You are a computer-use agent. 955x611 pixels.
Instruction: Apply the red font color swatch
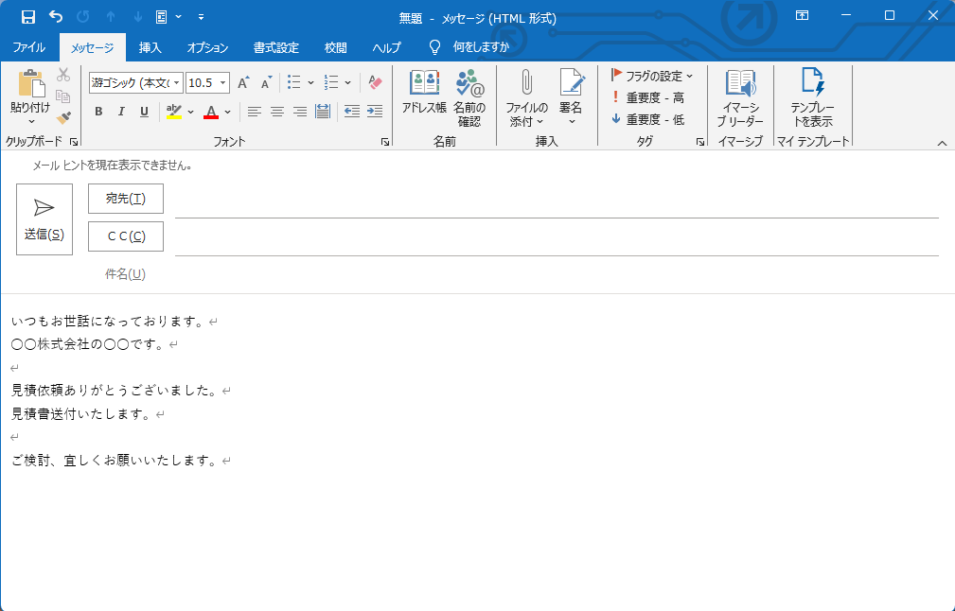pos(210,112)
